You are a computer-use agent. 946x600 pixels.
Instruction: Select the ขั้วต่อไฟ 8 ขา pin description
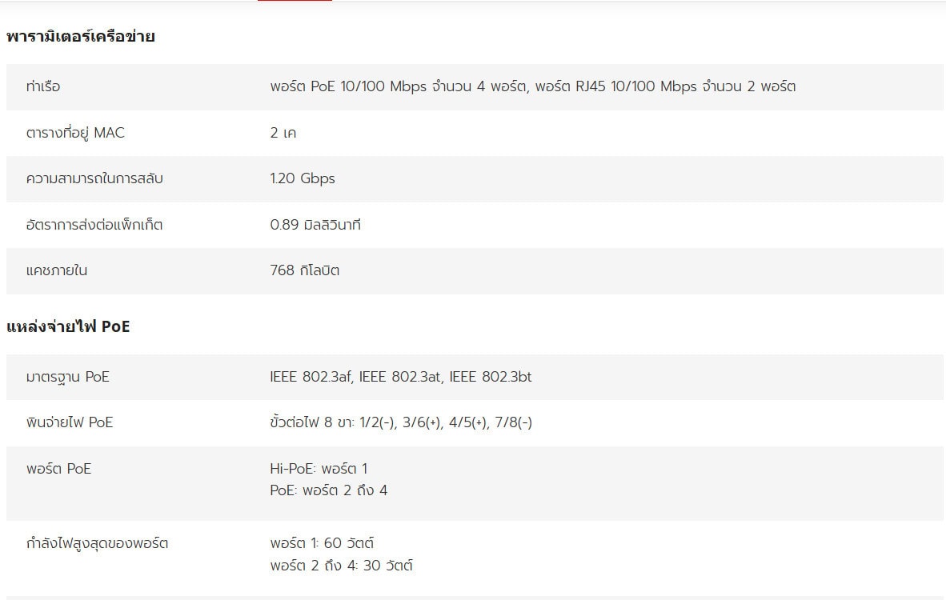point(401,422)
